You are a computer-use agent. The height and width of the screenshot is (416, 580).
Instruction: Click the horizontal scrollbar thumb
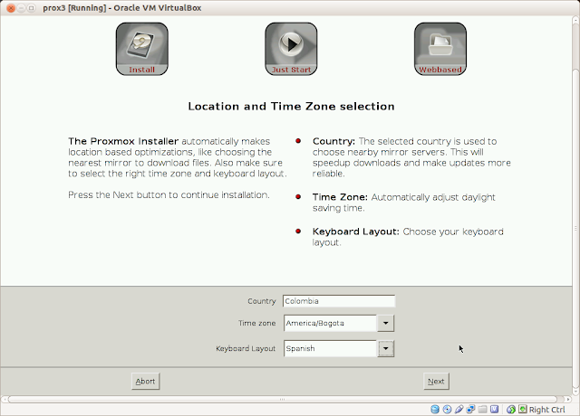[x=282, y=399]
